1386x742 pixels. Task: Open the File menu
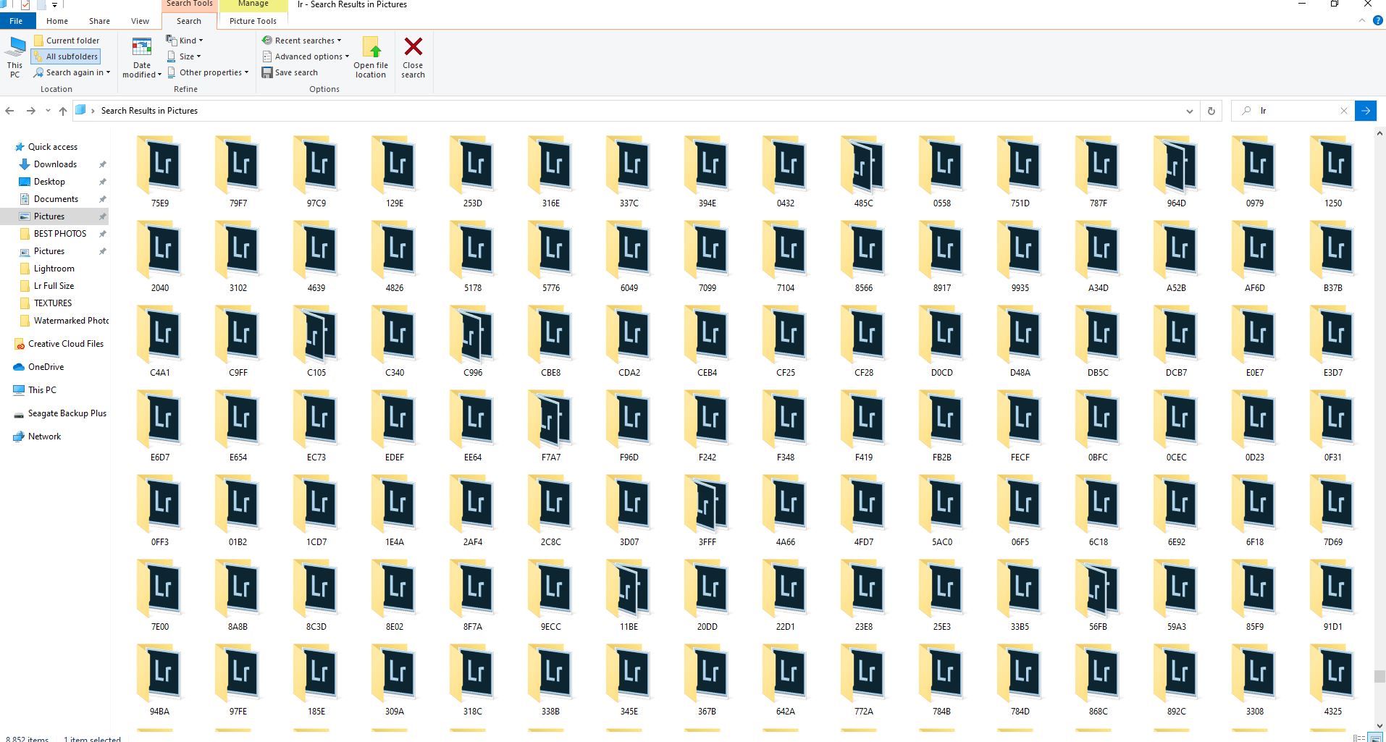tap(16, 20)
